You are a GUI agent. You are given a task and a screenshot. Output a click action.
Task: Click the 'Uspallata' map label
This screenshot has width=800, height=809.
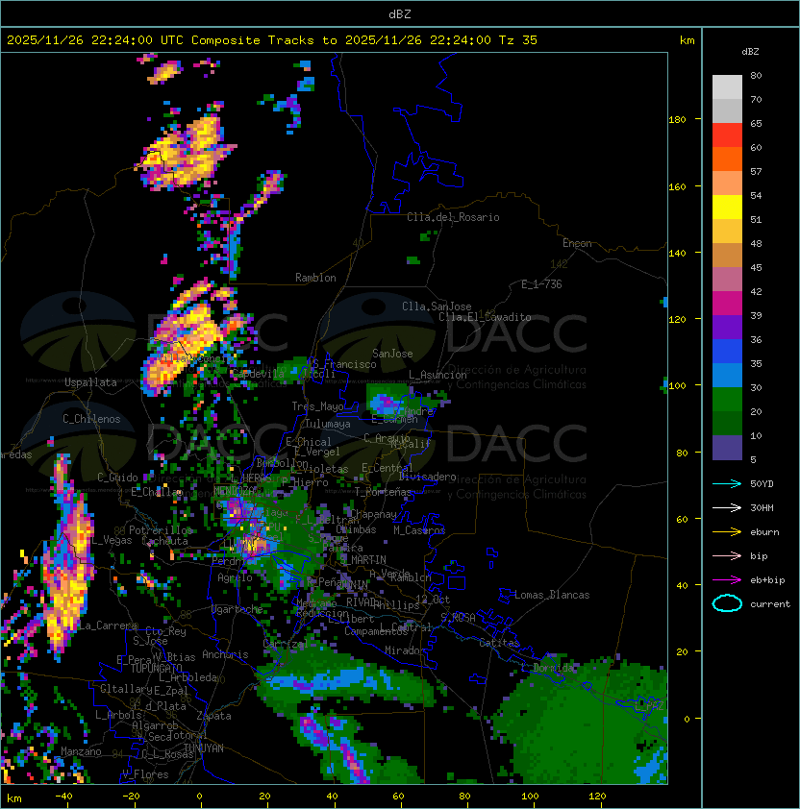pyautogui.click(x=90, y=382)
